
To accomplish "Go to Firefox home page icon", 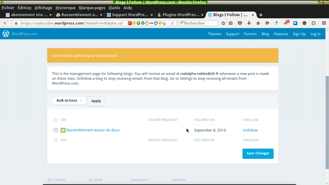I will coord(258,23).
